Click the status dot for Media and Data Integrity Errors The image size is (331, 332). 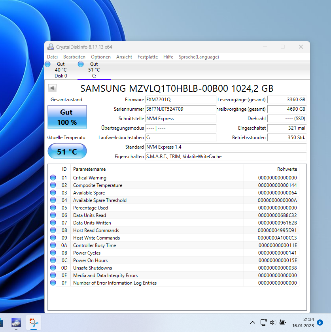(53, 275)
